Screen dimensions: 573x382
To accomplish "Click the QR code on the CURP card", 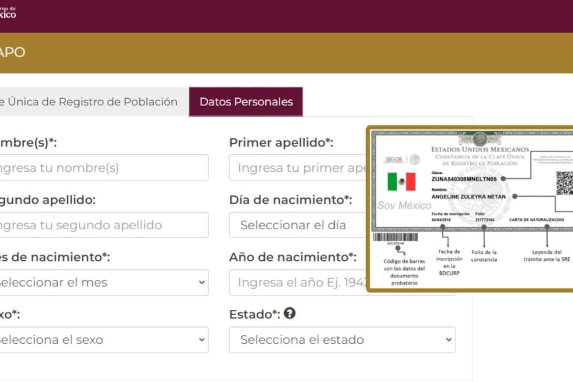I will [564, 183].
